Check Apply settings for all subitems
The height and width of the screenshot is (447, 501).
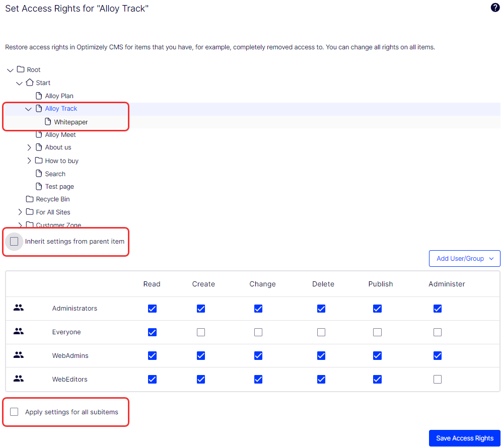click(x=14, y=411)
